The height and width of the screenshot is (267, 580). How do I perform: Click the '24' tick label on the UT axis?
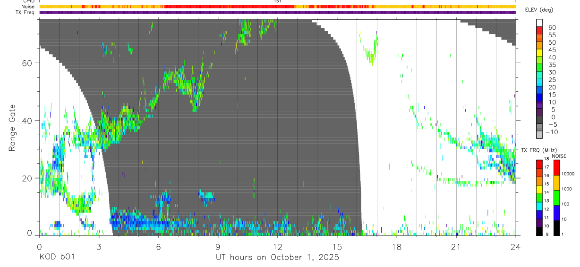click(x=515, y=246)
